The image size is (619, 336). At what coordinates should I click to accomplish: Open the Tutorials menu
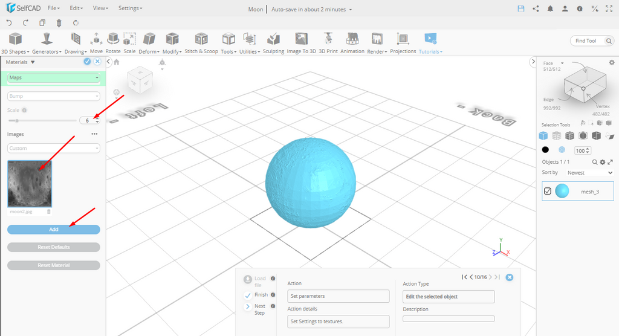click(x=430, y=44)
